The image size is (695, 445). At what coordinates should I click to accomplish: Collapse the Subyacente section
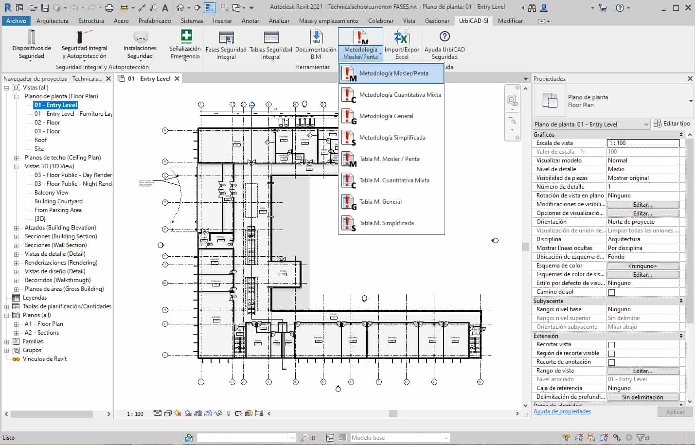click(681, 301)
